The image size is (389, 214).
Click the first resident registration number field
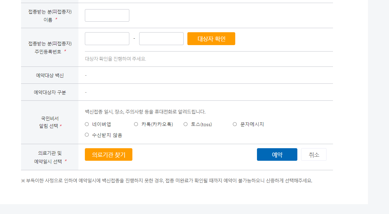point(107,39)
